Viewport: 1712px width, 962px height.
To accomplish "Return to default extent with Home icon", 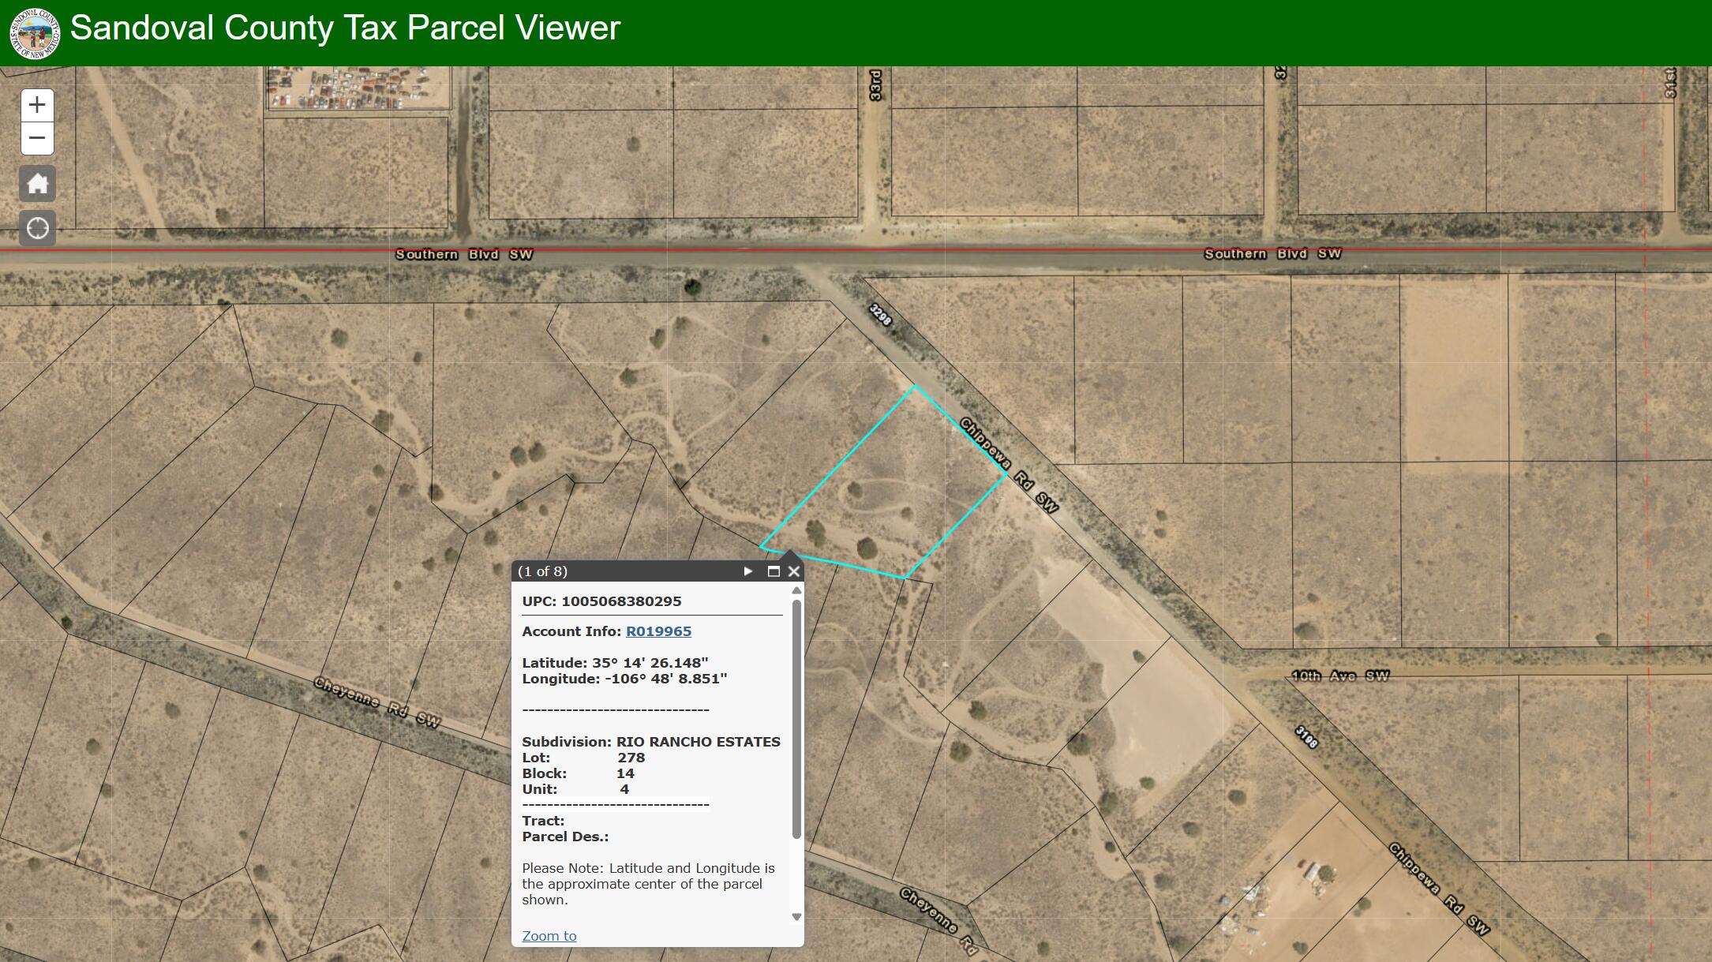I will pyautogui.click(x=37, y=184).
